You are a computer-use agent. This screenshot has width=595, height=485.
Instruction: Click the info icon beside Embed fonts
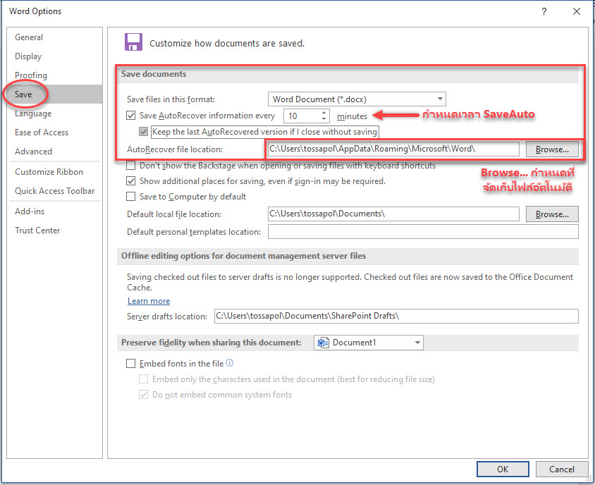click(x=230, y=363)
